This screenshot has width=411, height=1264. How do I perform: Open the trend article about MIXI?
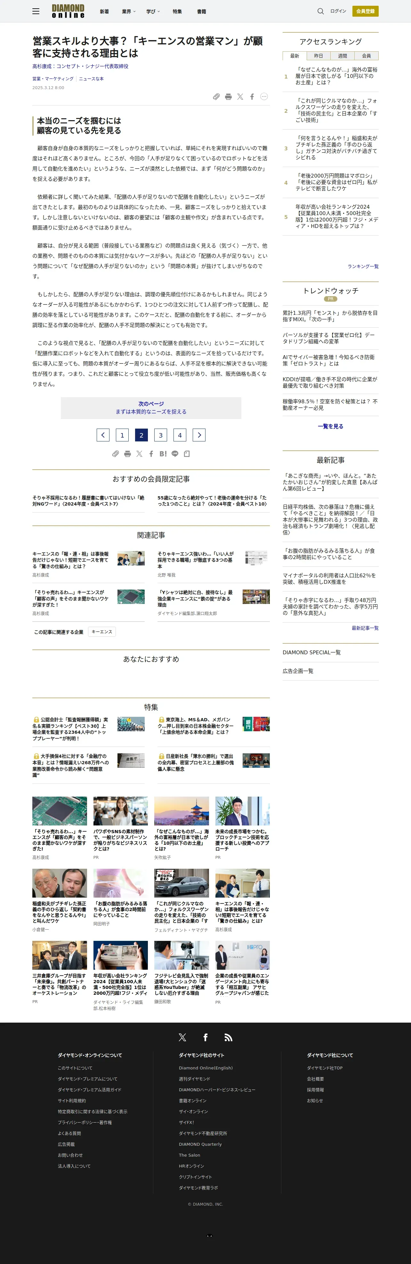330,316
